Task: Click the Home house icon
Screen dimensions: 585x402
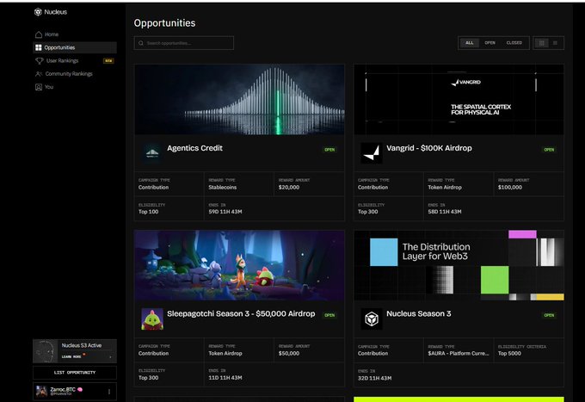Action: coord(39,34)
